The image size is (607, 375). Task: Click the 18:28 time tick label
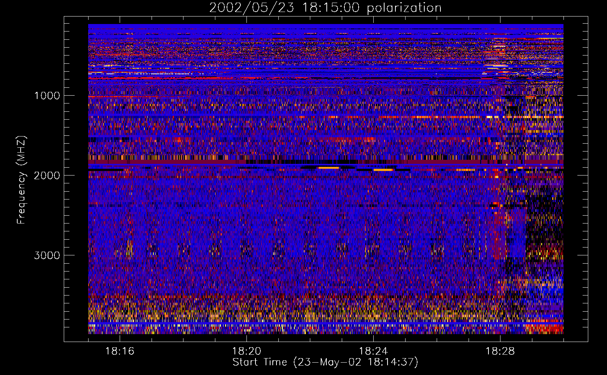click(500, 351)
